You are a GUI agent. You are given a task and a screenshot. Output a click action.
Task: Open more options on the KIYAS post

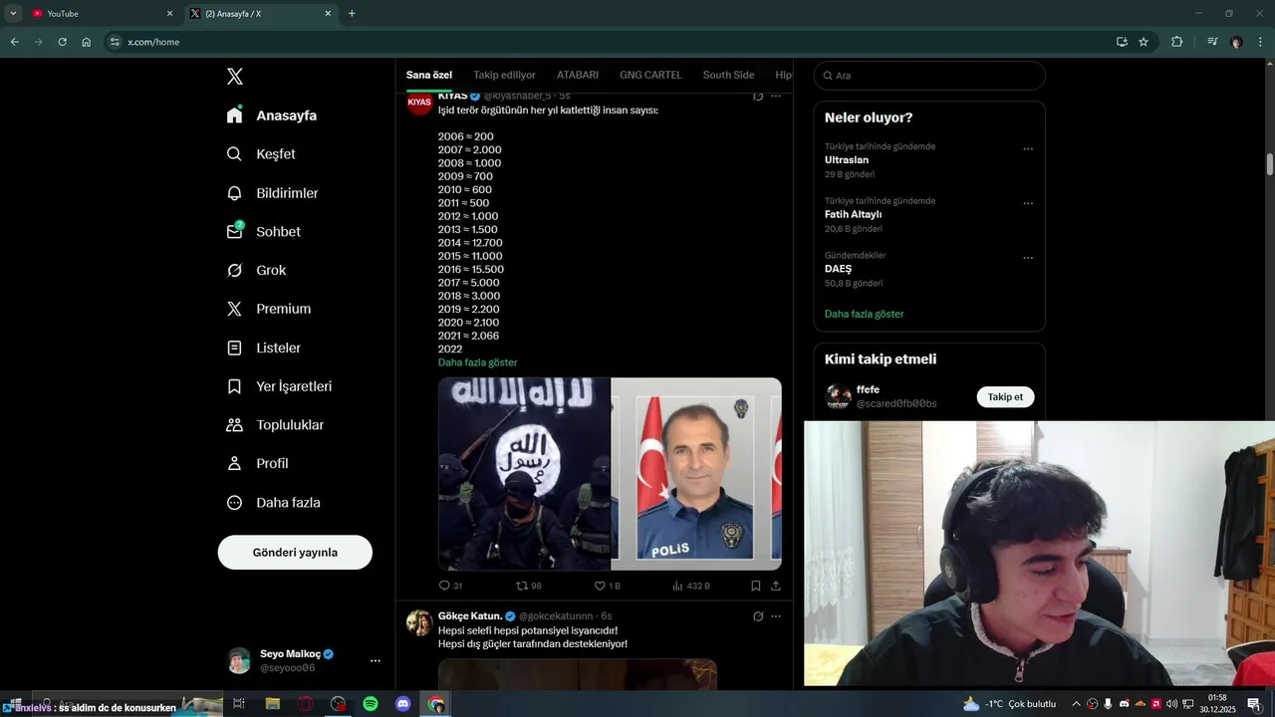click(x=776, y=96)
